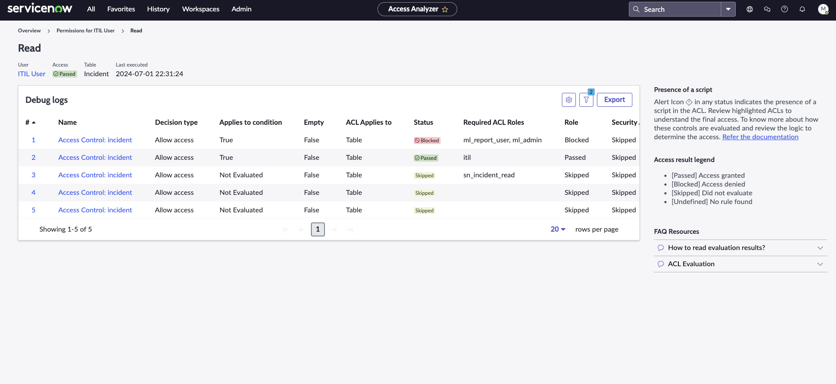Click the Empty column header
836x384 pixels.
point(314,123)
